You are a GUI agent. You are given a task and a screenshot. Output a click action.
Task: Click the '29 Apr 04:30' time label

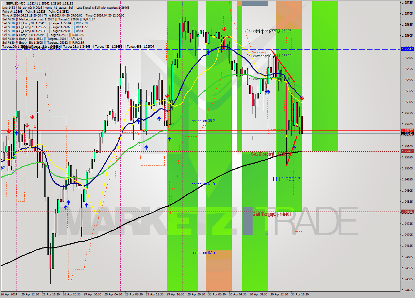113,294
